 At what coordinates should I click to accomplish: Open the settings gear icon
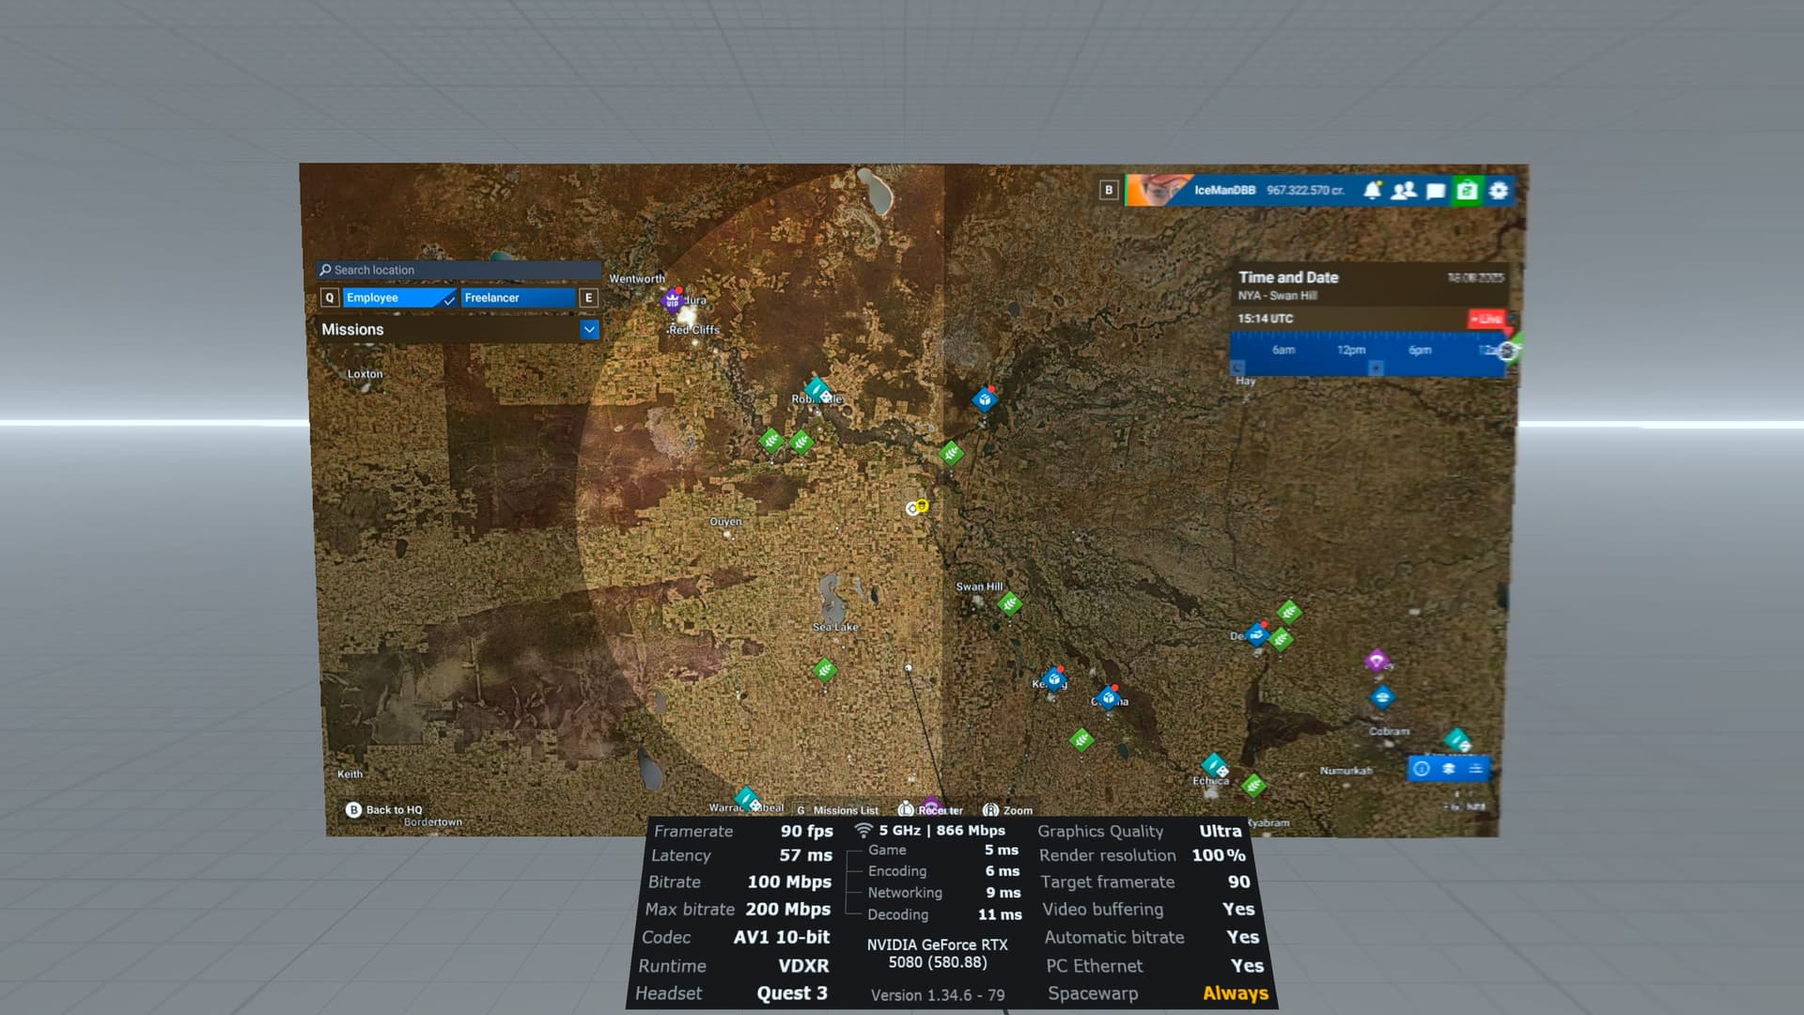tap(1499, 191)
